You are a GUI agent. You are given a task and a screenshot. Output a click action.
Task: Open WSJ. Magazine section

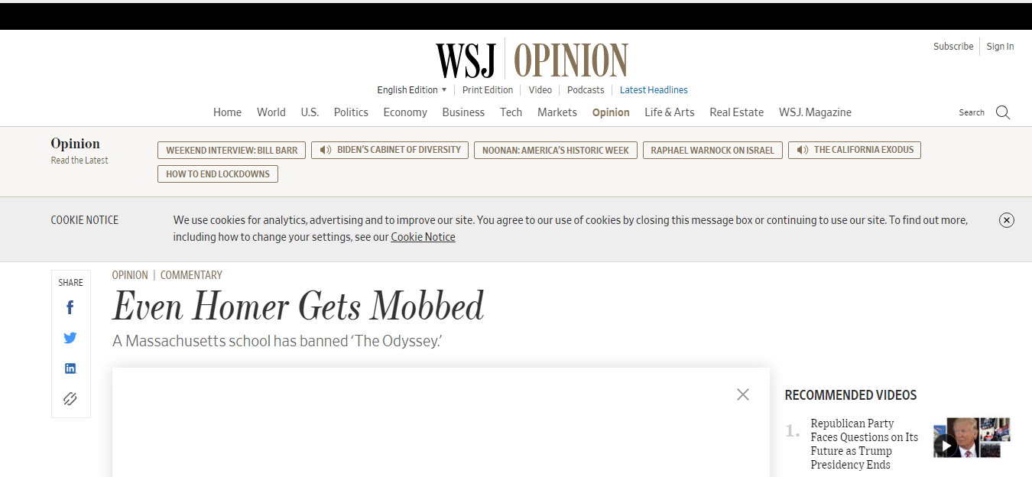click(x=815, y=112)
